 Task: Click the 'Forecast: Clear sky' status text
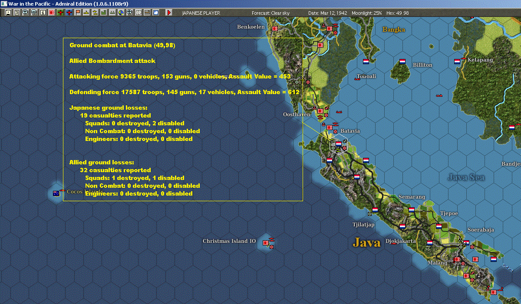point(270,13)
